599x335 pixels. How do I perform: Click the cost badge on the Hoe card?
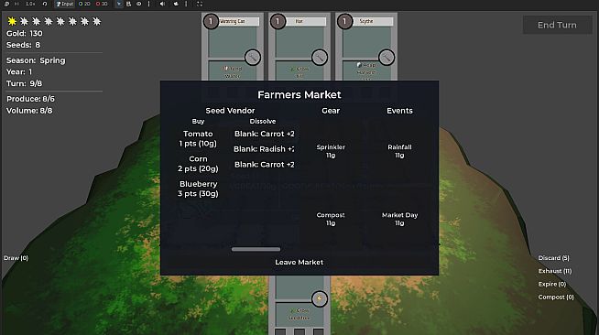pos(278,21)
